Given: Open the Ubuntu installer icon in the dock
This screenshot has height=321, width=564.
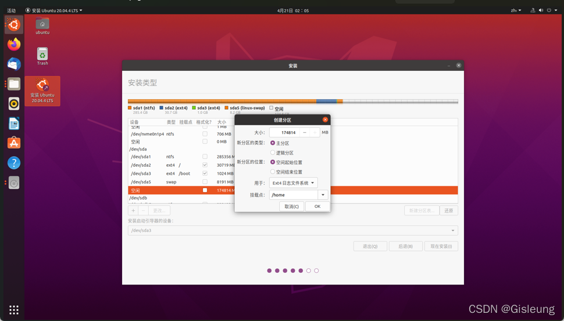Looking at the screenshot, I should point(14,25).
